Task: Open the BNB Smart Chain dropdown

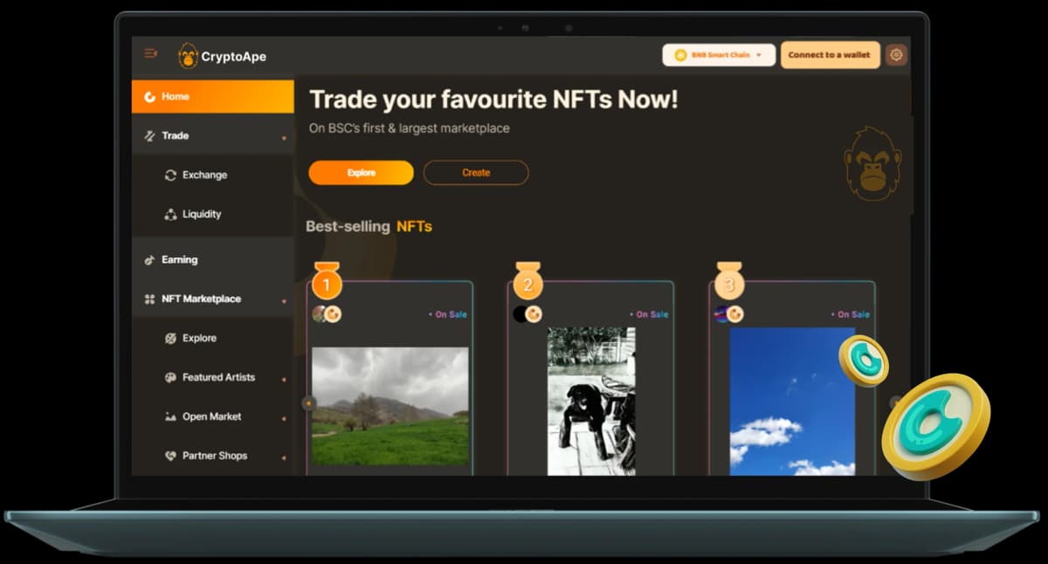Action: tap(719, 55)
